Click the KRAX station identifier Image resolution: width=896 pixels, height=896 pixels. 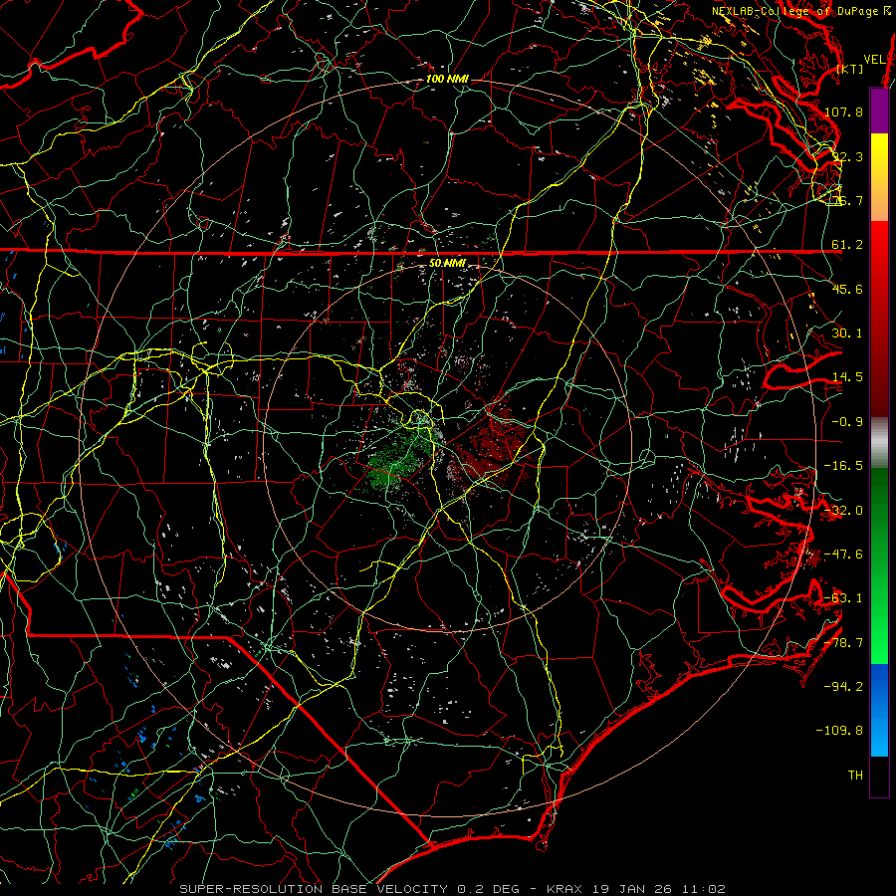tap(564, 889)
